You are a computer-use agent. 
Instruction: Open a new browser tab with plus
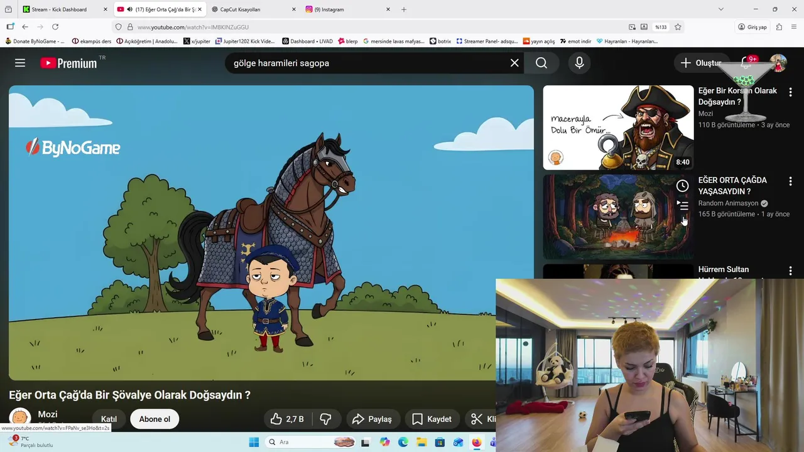(x=404, y=9)
